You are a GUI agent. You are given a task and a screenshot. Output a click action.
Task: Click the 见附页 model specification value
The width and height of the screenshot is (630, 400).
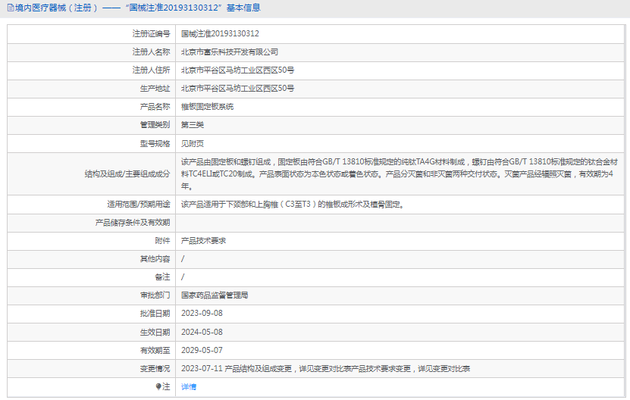[x=192, y=143]
